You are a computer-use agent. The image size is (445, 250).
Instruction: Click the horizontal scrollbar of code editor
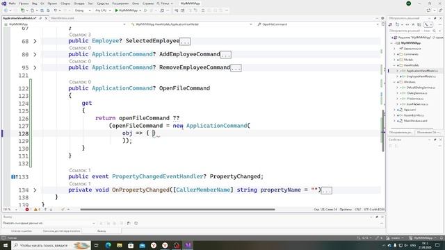tap(177, 210)
